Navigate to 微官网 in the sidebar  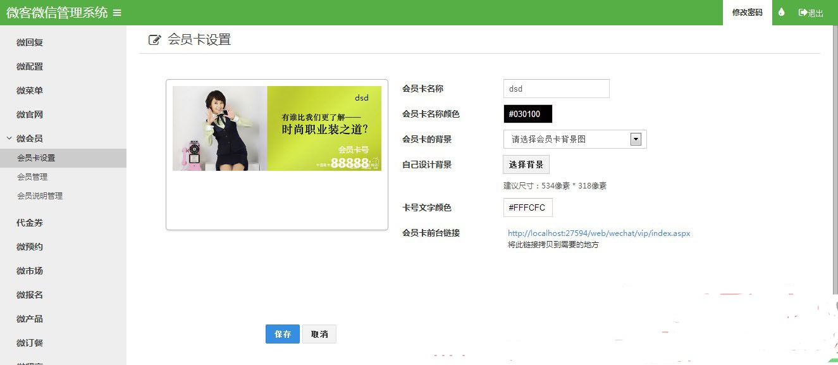click(29, 114)
